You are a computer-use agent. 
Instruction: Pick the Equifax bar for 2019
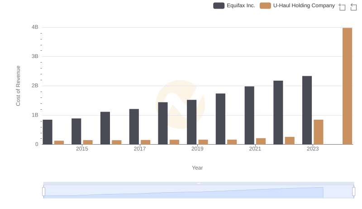[191, 122]
